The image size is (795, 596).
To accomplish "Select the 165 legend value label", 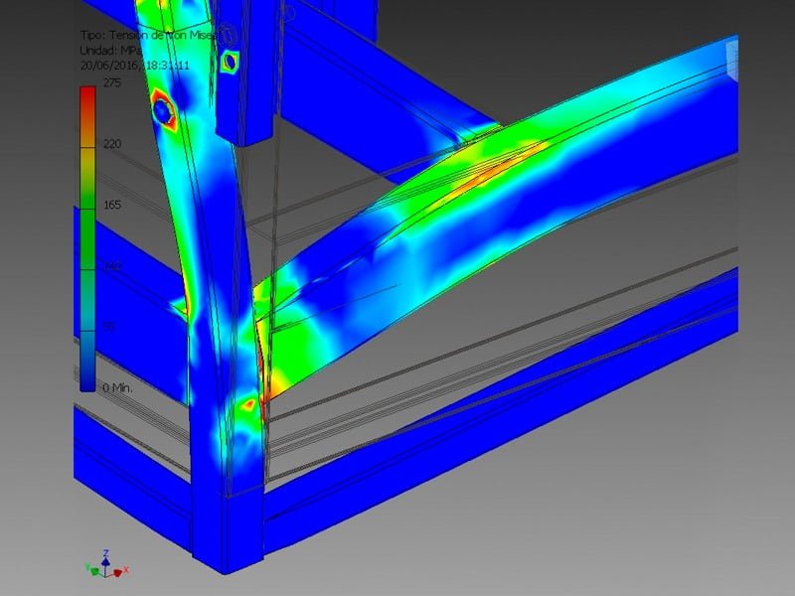I will 110,205.
